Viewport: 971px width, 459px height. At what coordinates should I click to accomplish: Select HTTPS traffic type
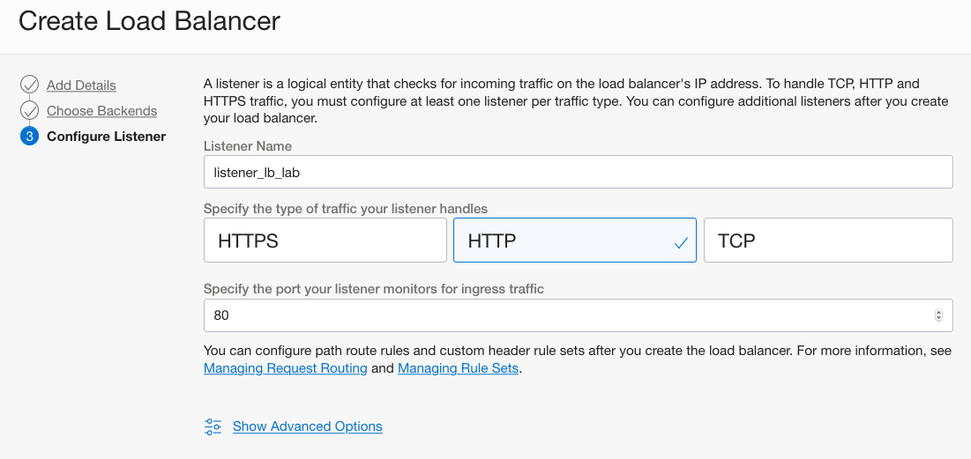click(x=325, y=240)
